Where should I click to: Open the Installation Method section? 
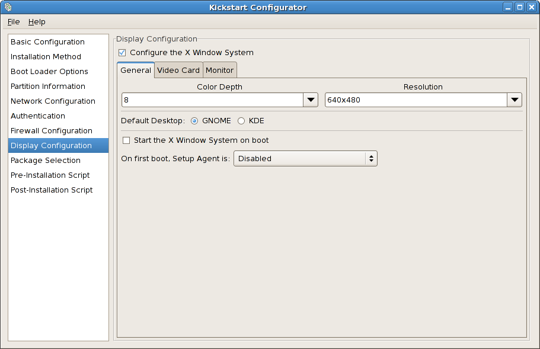[46, 56]
